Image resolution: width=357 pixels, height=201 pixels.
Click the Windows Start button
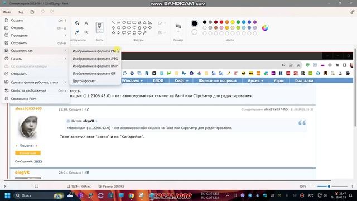[7, 195]
